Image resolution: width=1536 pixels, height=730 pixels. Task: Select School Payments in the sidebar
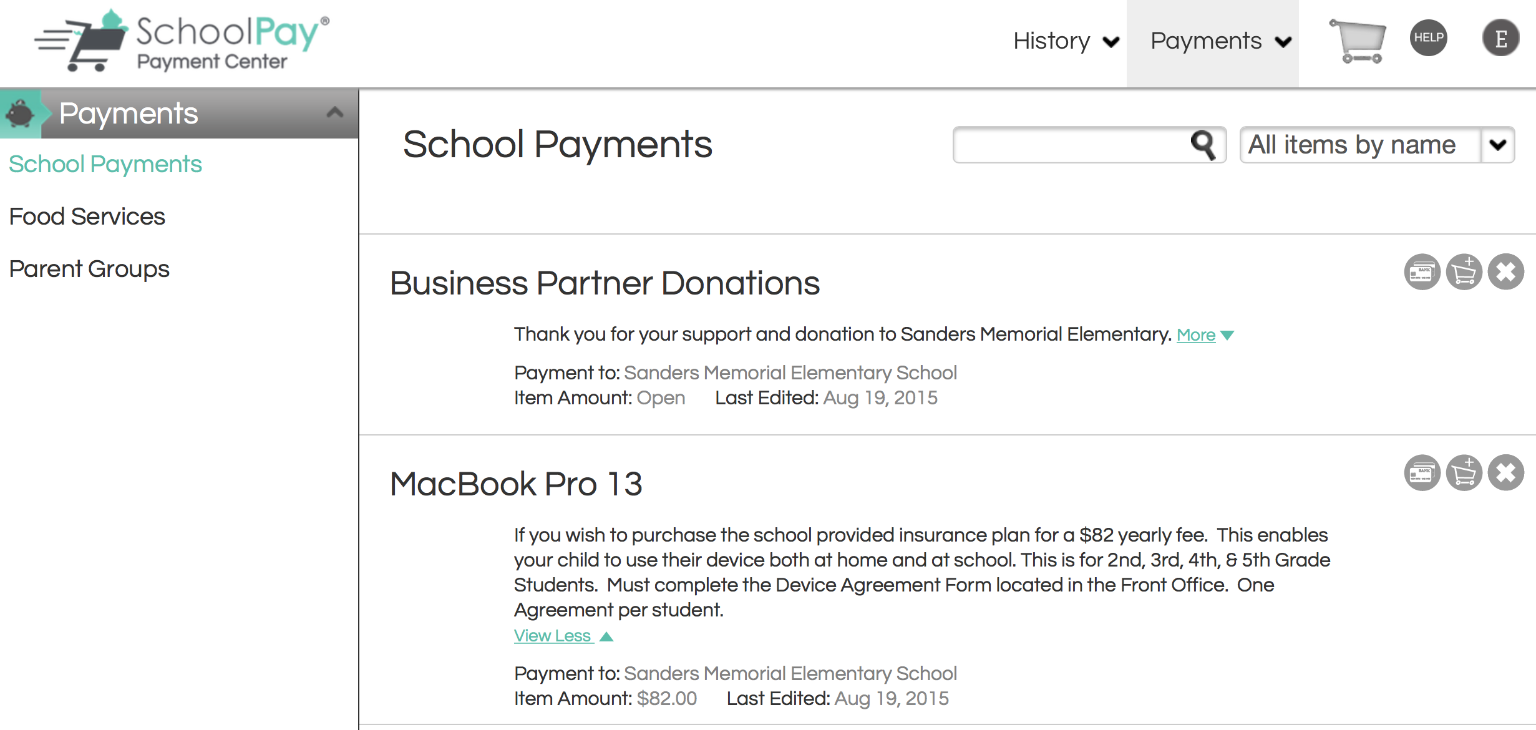[105, 164]
